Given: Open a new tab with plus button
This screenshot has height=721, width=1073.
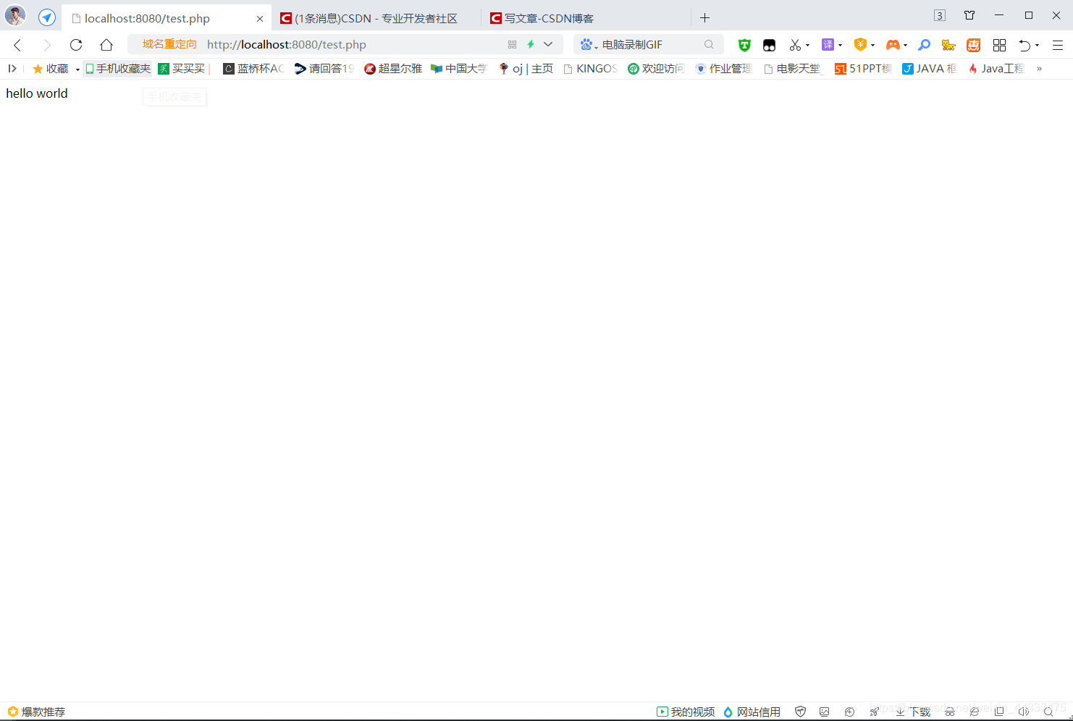Looking at the screenshot, I should click(x=704, y=17).
